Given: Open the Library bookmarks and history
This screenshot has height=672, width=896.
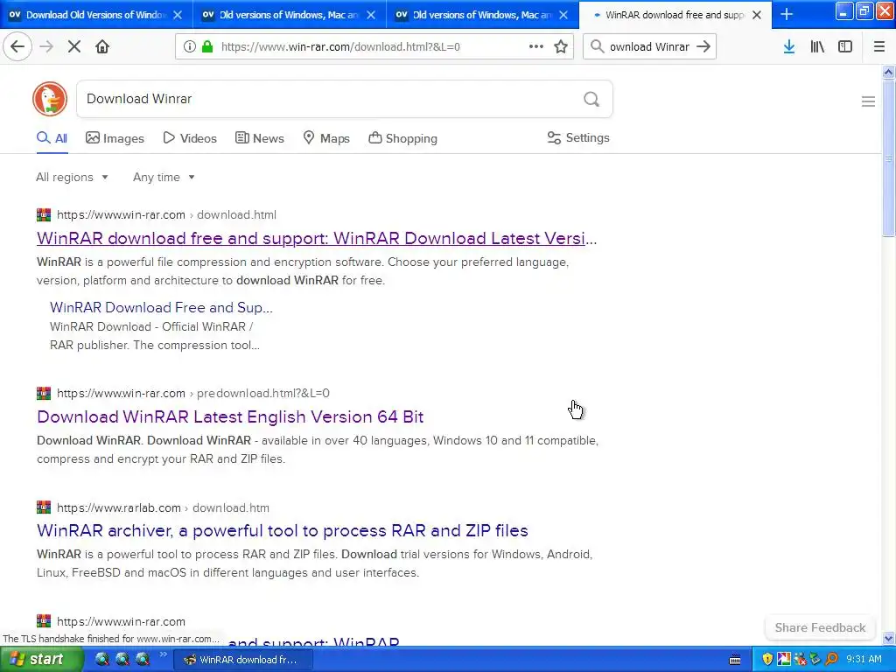Looking at the screenshot, I should 817,47.
